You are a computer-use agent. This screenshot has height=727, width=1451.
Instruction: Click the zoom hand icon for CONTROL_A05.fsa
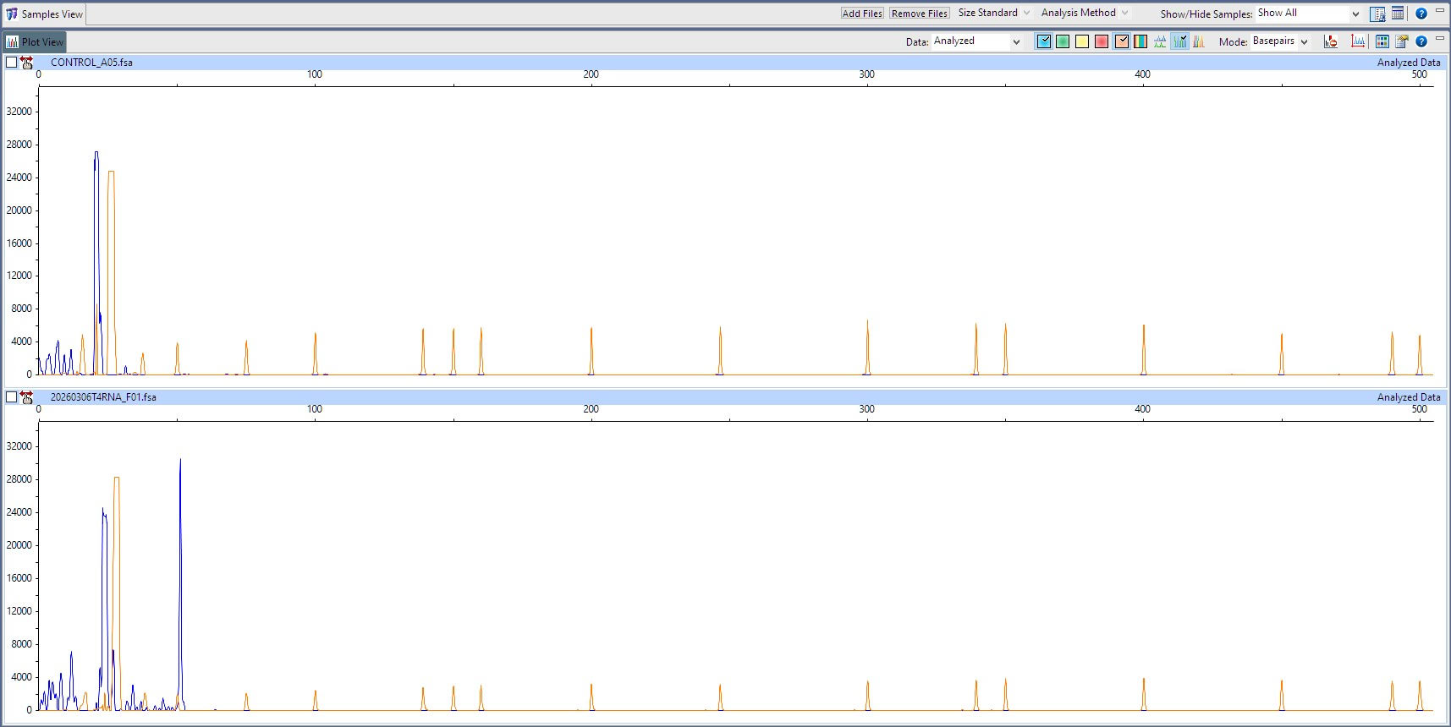(26, 63)
